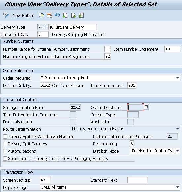The height and width of the screenshot is (192, 182).
Task: Toggle Generation of Delivery Items for HU Packaging
Action: pos(5,158)
